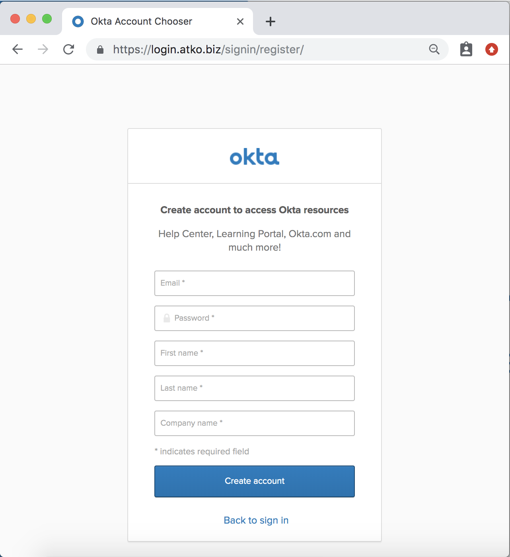The width and height of the screenshot is (510, 557).
Task: Click the Okta favicon on the browser tab
Action: click(x=78, y=21)
